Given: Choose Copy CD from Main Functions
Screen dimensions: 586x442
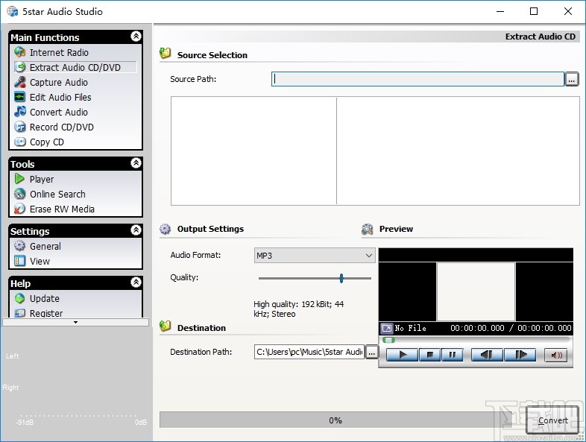Looking at the screenshot, I should coord(47,142).
